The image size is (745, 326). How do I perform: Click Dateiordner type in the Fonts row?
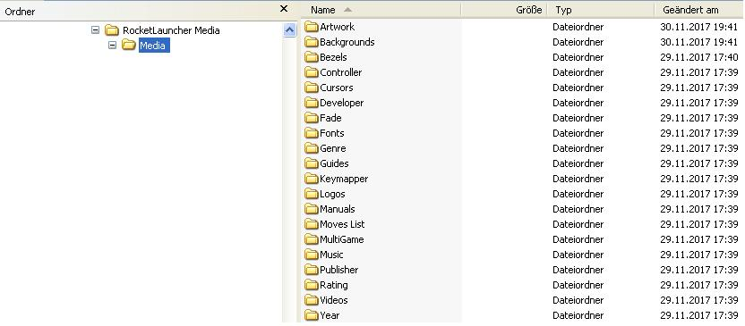[x=578, y=133]
